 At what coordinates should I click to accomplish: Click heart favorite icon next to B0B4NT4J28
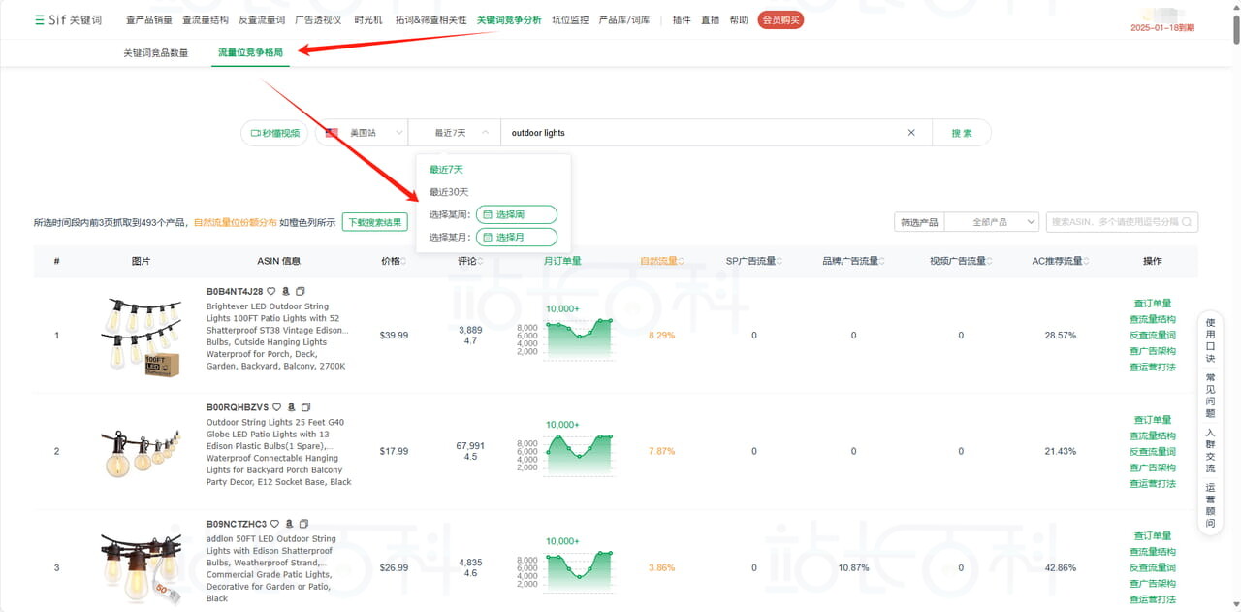tap(271, 291)
